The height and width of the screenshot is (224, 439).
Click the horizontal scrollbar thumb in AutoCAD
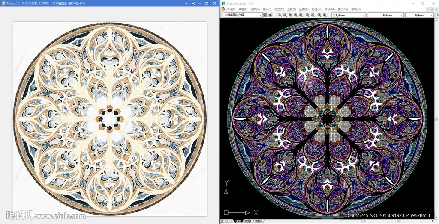[399, 221]
